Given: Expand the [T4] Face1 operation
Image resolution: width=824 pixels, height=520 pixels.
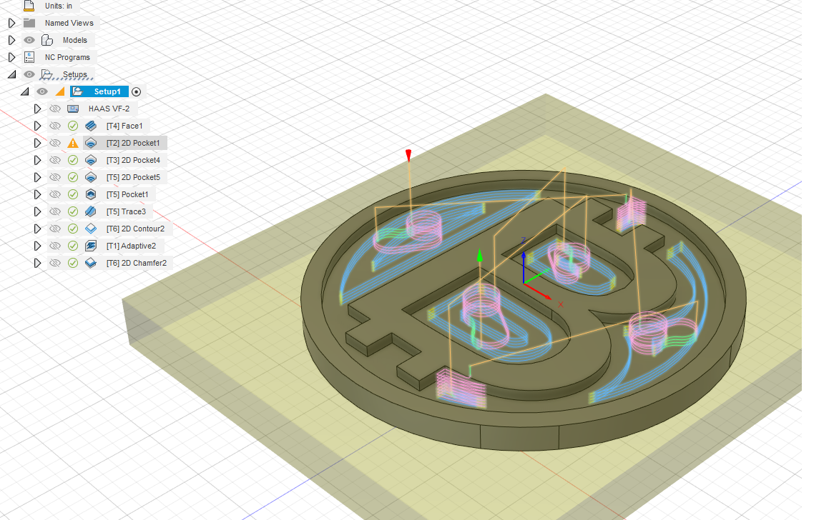Looking at the screenshot, I should 36,126.
